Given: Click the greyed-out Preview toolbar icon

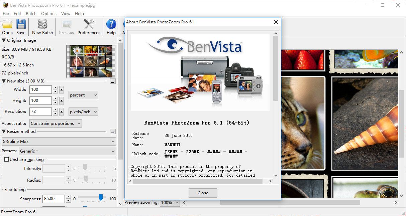Looking at the screenshot, I should pos(67,27).
